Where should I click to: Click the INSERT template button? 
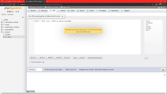coord(50,58)
